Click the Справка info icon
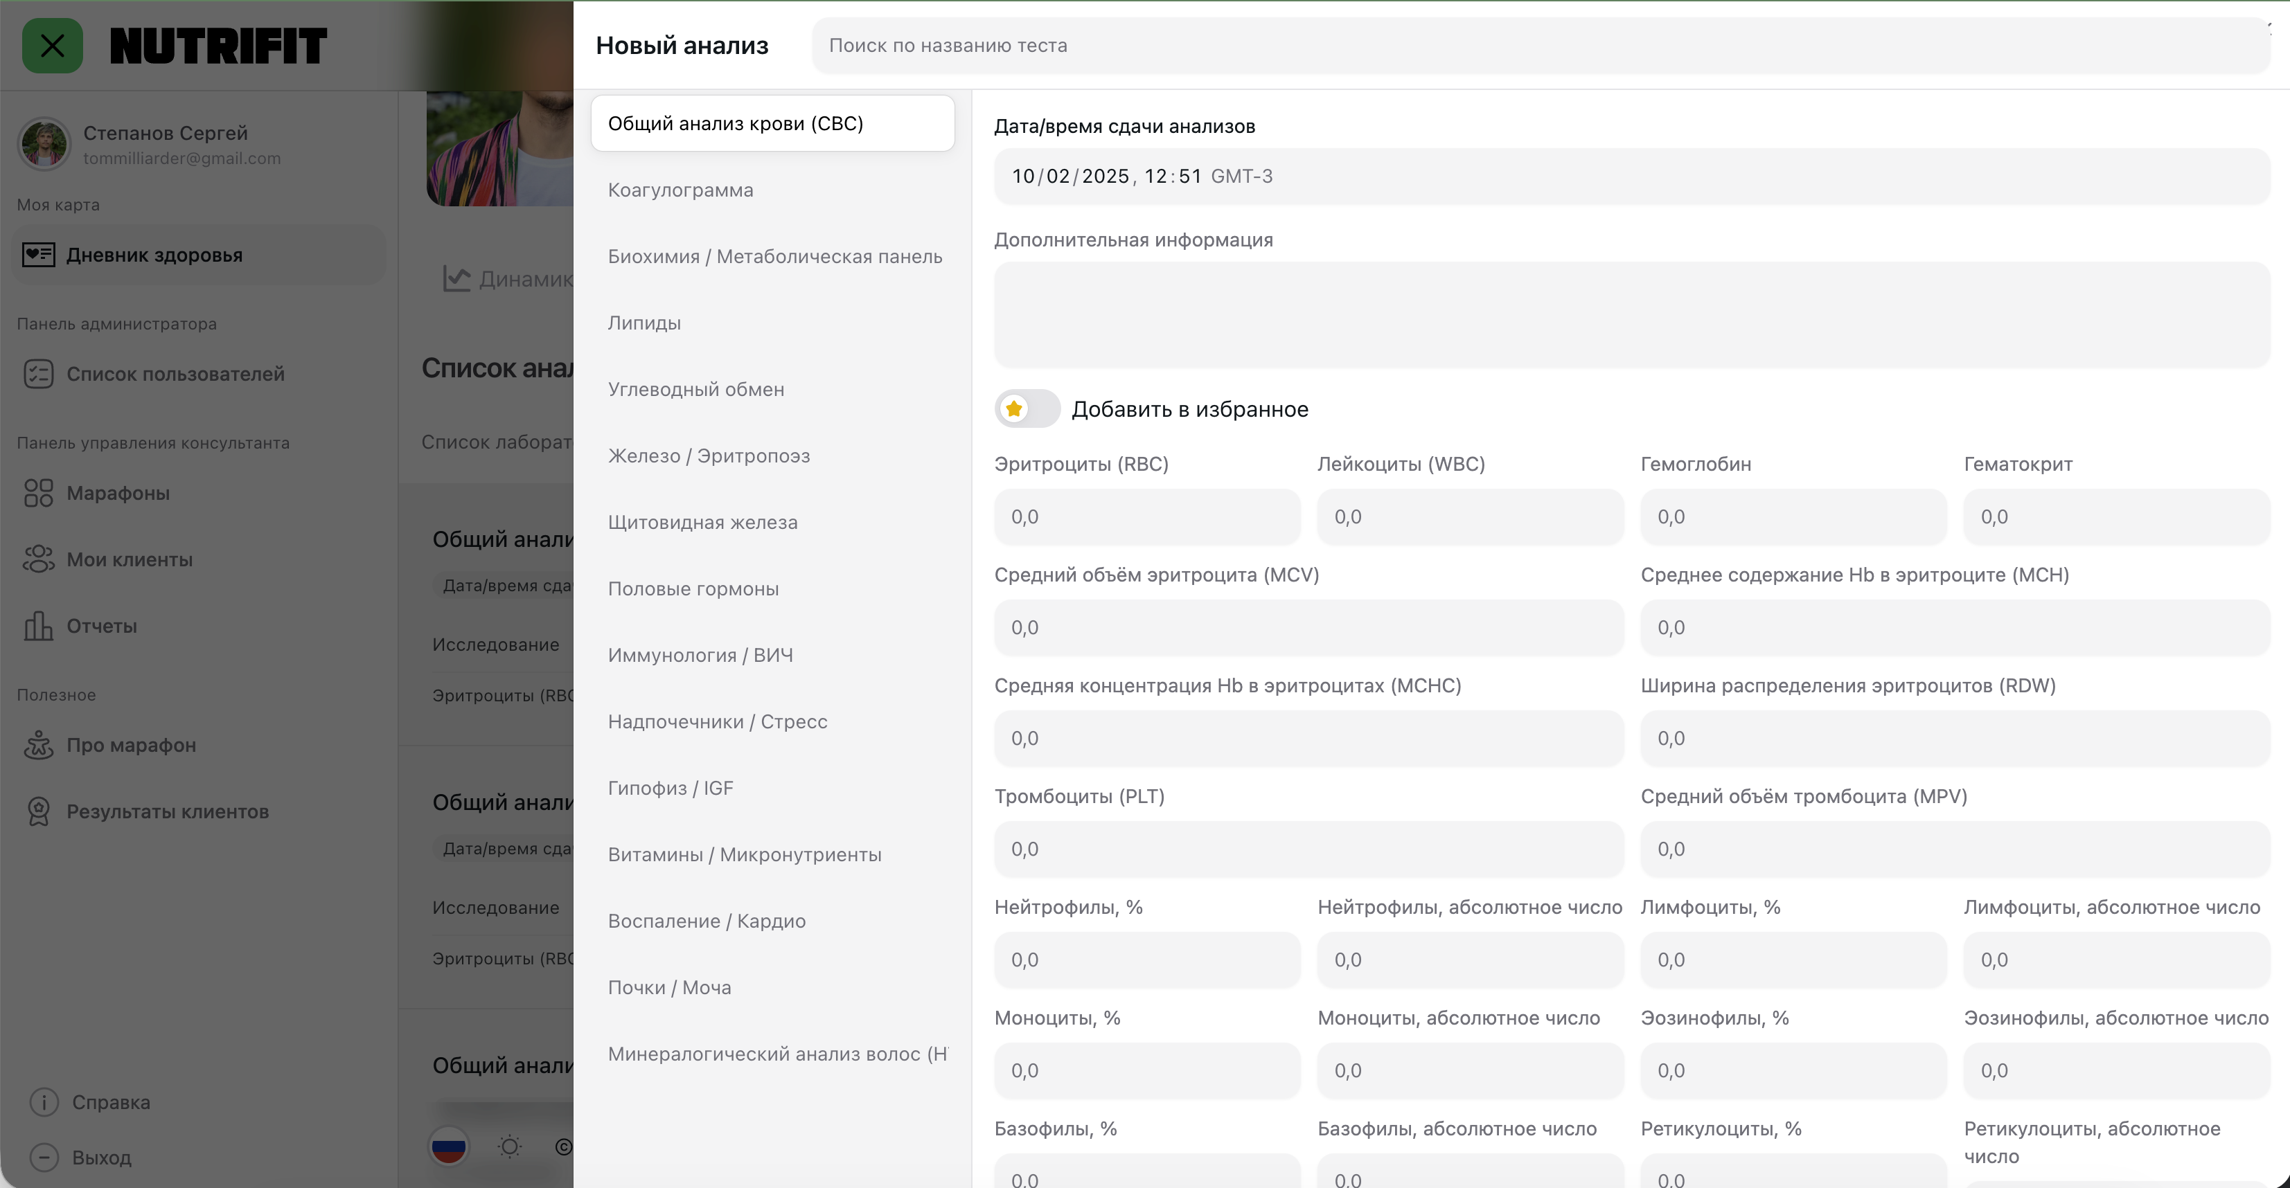This screenshot has width=2290, height=1188. [44, 1102]
